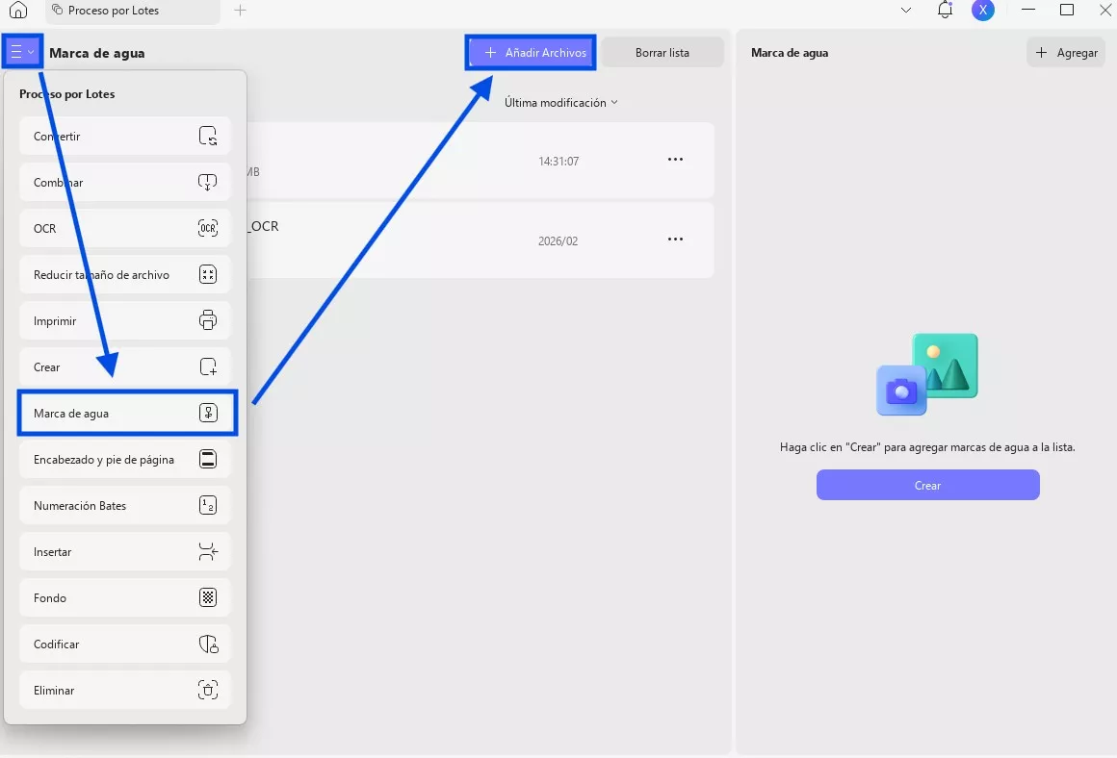Open the home icon in title bar

point(18,10)
